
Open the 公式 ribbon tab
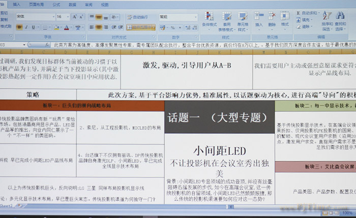click(56, 4)
